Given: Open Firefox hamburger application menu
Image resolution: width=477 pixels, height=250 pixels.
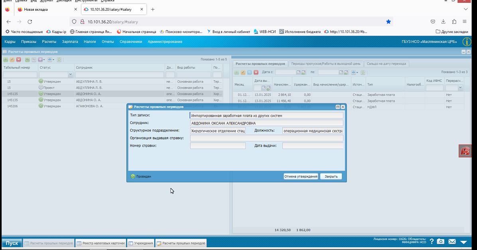Looking at the screenshot, I should (x=465, y=22).
